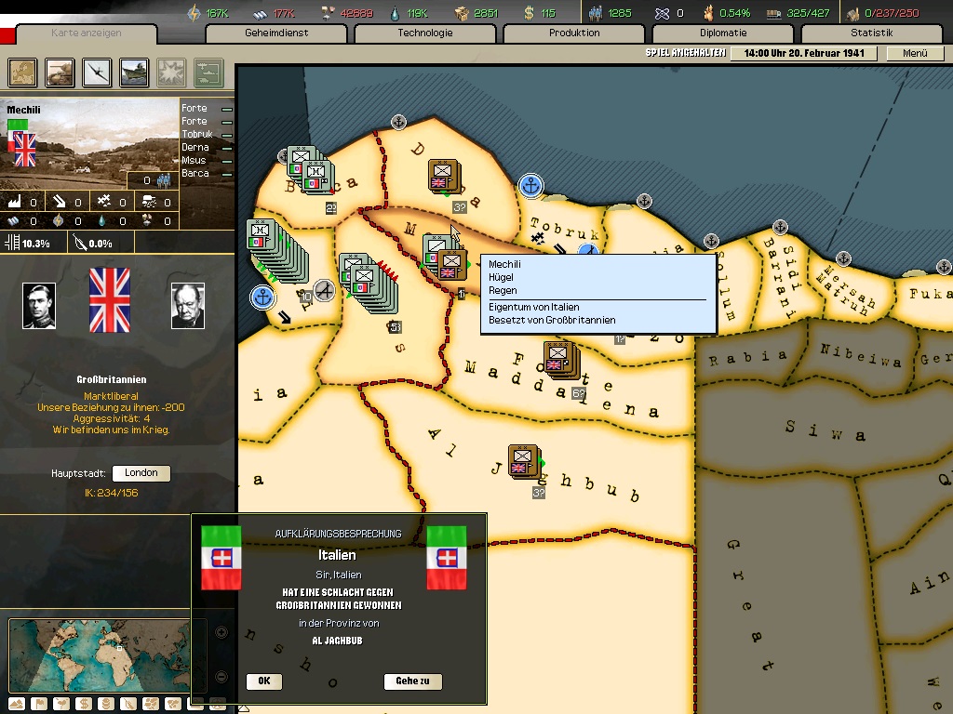Select the terrain map mode icon
The image size is (953, 714).
click(x=15, y=703)
